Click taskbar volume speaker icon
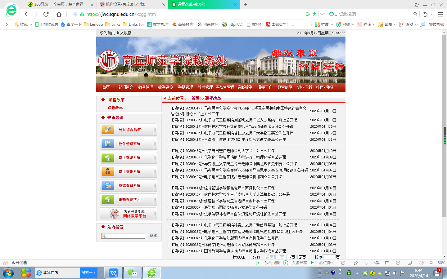Image resolution: width=447 pixels, height=279 pixels. point(395,273)
